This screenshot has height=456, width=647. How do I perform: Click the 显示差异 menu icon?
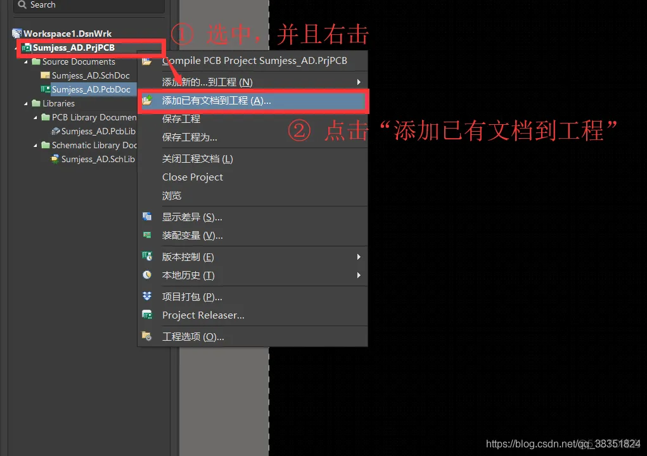click(147, 217)
